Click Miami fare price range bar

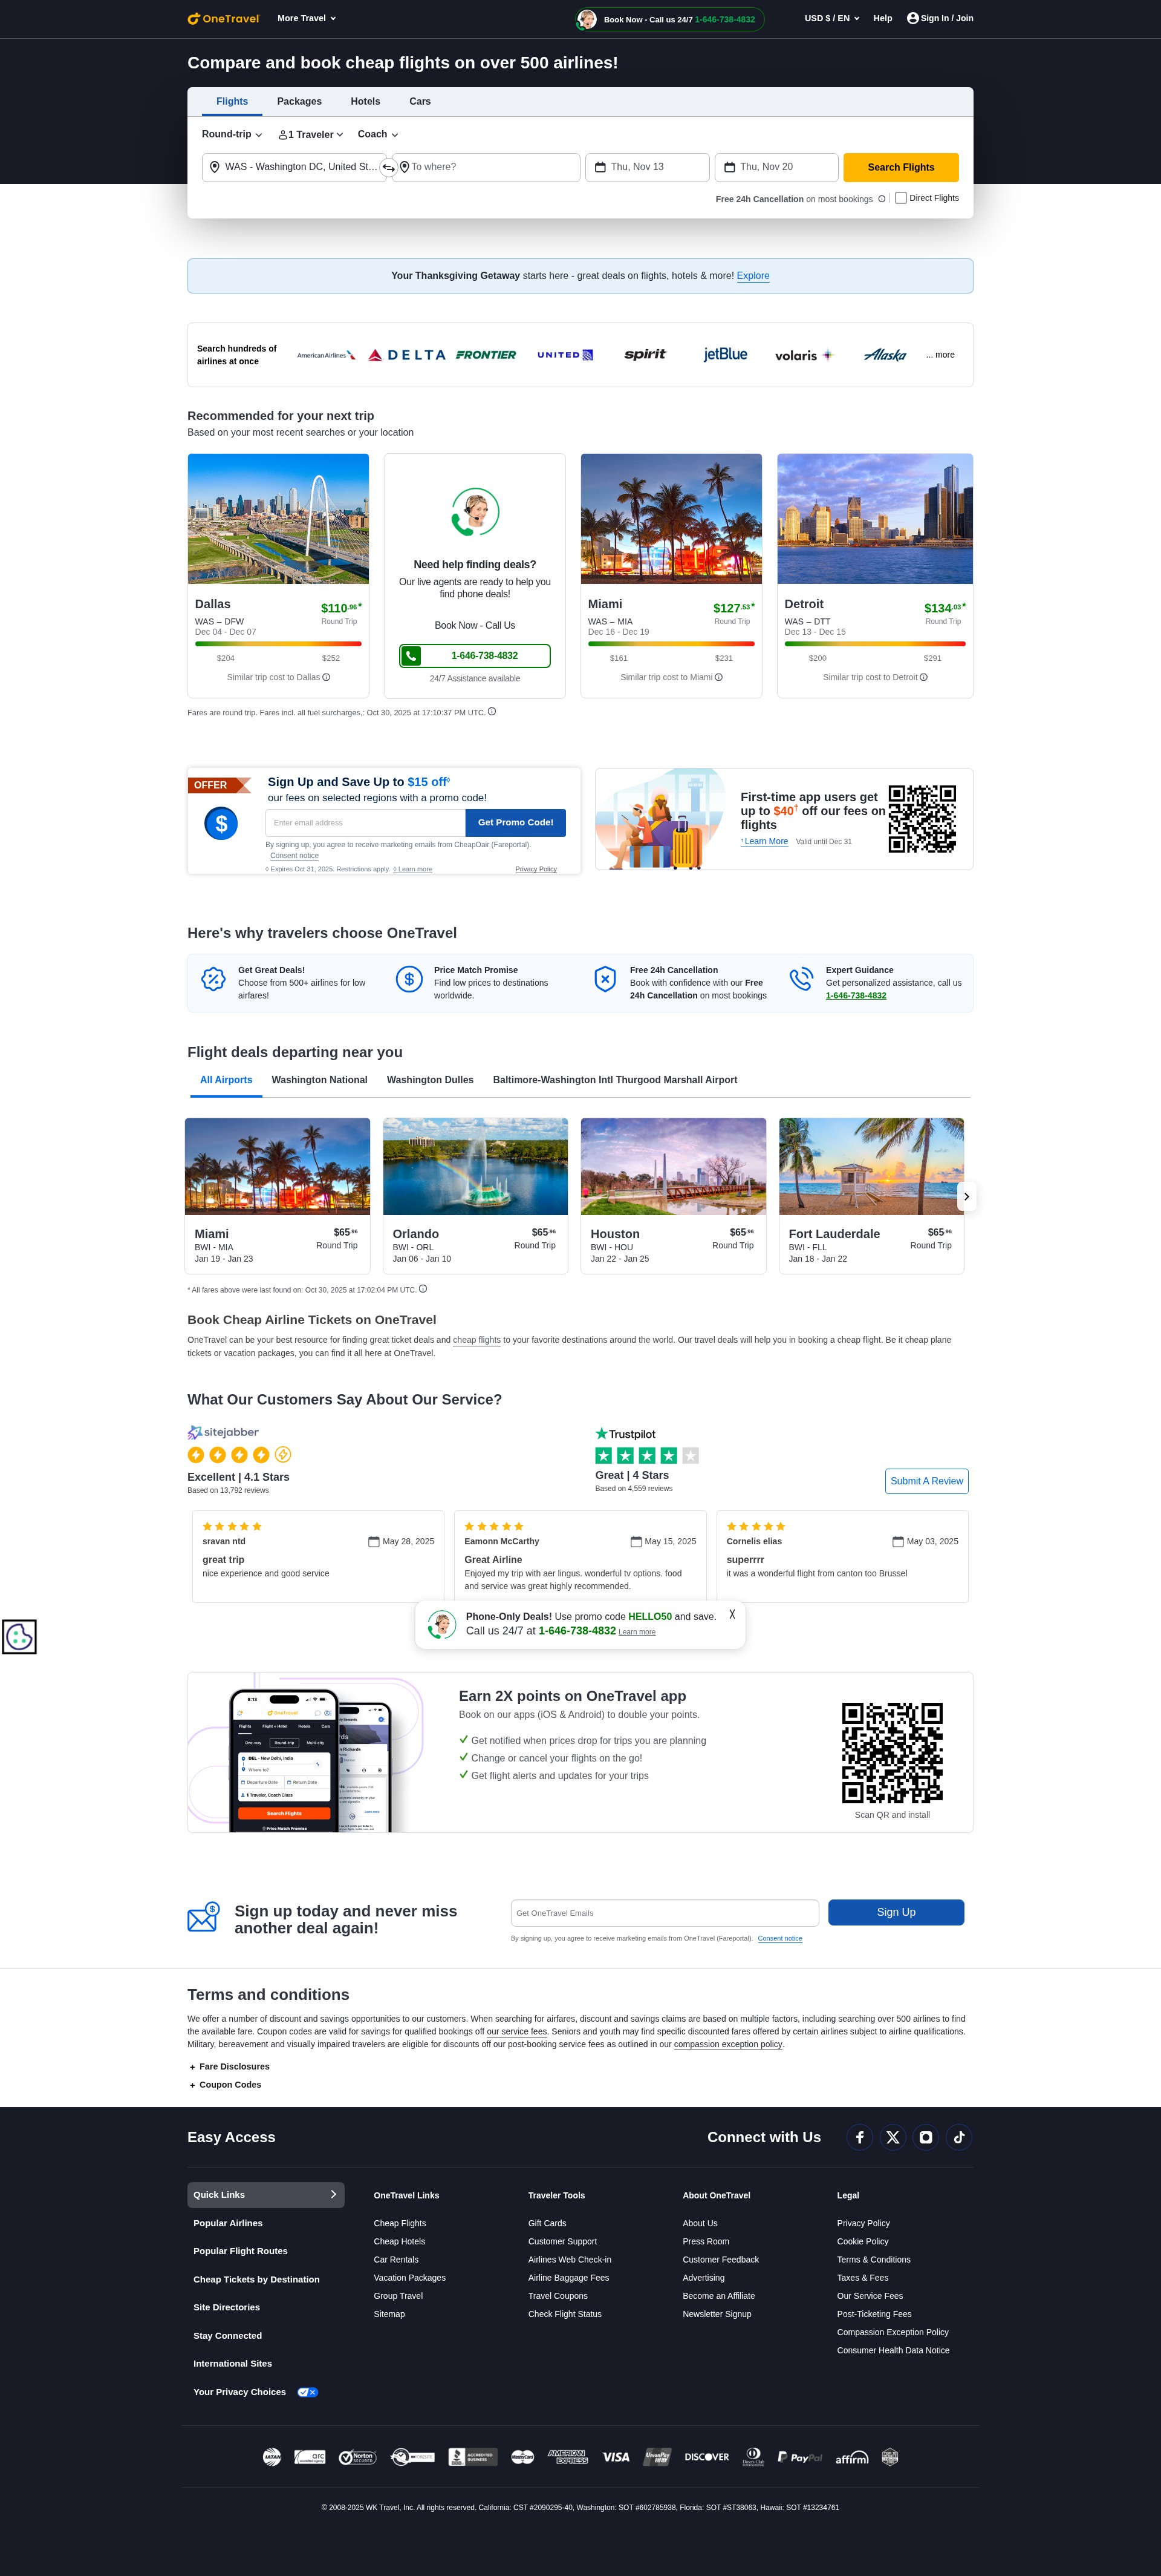(671, 644)
